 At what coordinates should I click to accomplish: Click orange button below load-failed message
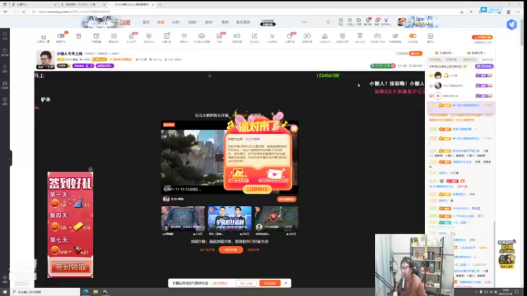(231, 250)
